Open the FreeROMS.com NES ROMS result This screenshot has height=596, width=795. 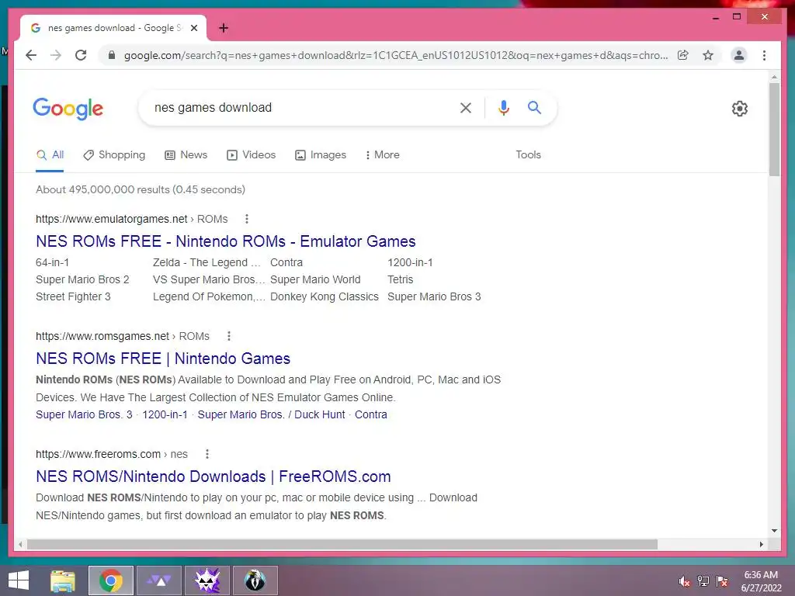[213, 476]
